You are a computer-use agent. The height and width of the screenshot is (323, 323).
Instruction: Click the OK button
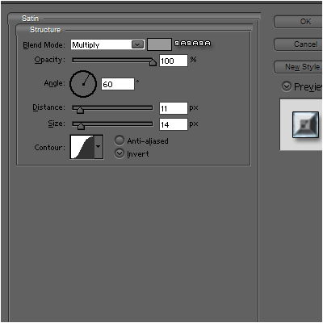pyautogui.click(x=298, y=22)
